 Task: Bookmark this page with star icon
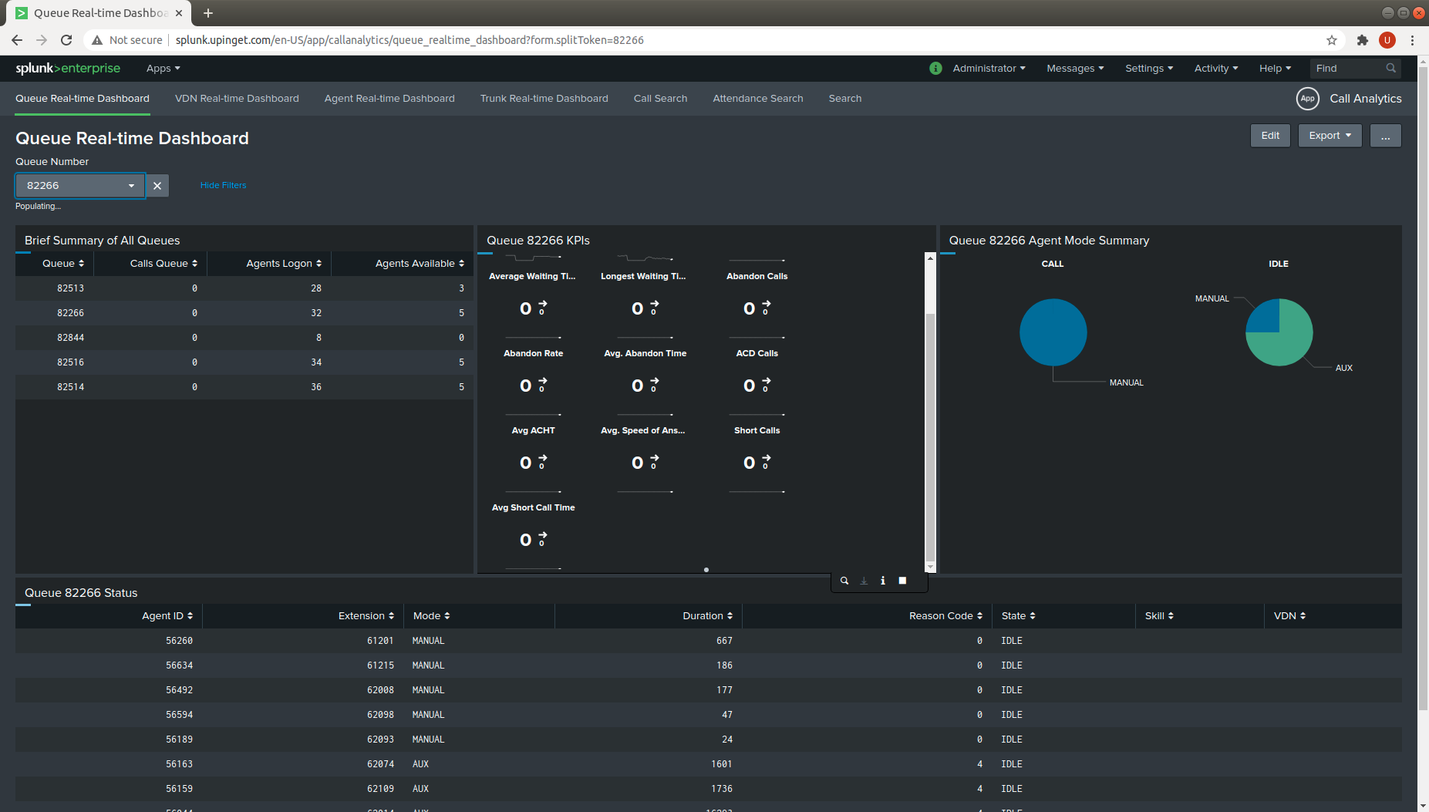(1331, 40)
